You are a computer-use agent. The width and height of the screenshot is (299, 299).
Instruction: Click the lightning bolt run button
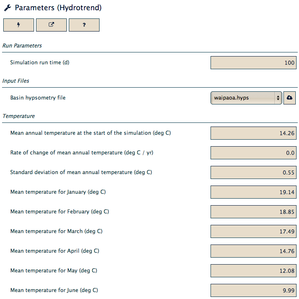click(18, 25)
